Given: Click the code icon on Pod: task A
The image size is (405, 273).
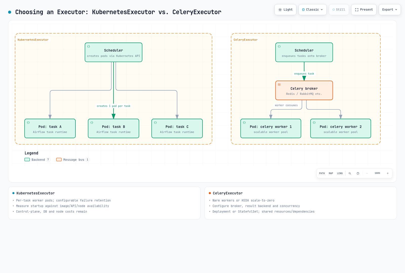Looking at the screenshot, I should [28, 123].
